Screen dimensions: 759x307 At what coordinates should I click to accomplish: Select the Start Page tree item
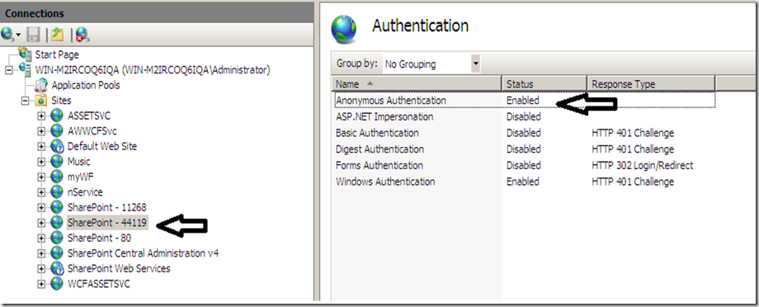(57, 54)
